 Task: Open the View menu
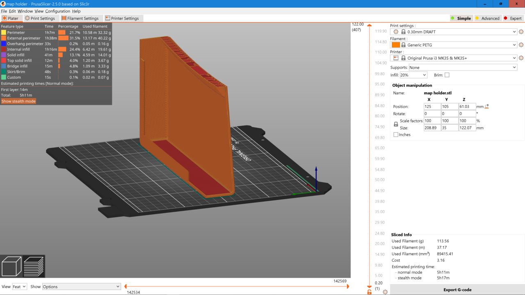pyautogui.click(x=39, y=11)
